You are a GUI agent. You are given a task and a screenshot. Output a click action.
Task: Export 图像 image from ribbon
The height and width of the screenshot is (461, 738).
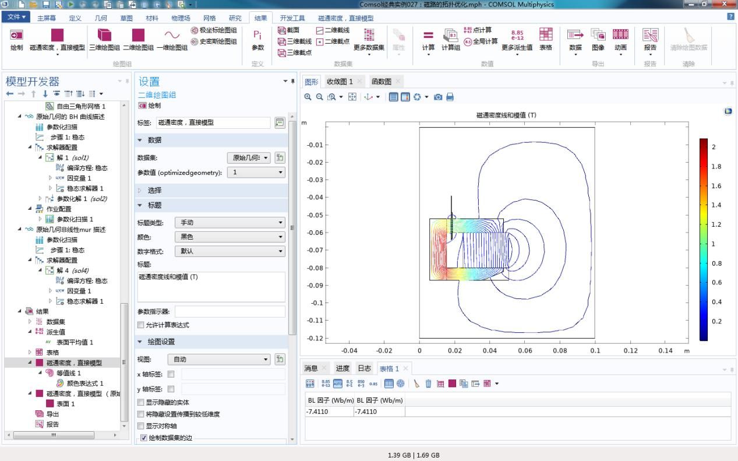pyautogui.click(x=598, y=39)
